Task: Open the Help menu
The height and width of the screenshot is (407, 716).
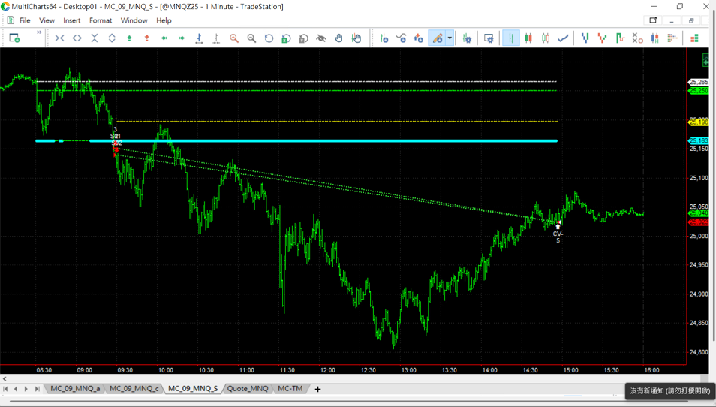Action: [164, 20]
